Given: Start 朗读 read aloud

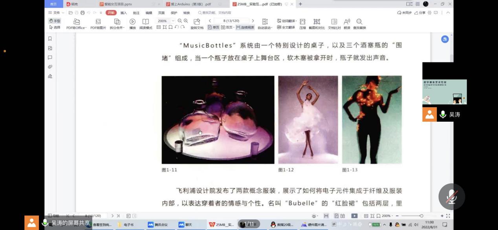Looking at the screenshot, I should [x=347, y=24].
